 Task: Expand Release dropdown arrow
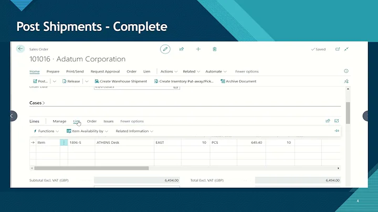[x=87, y=81]
